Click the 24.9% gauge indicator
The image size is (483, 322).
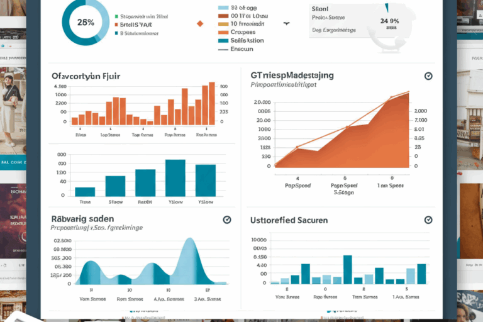[386, 21]
